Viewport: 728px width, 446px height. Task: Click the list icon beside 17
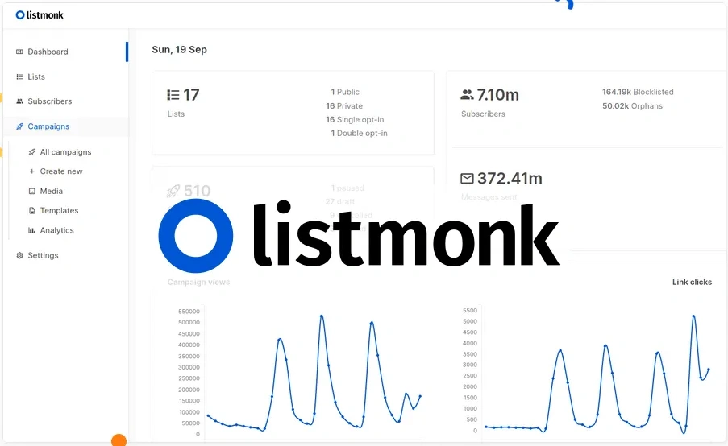pos(173,95)
